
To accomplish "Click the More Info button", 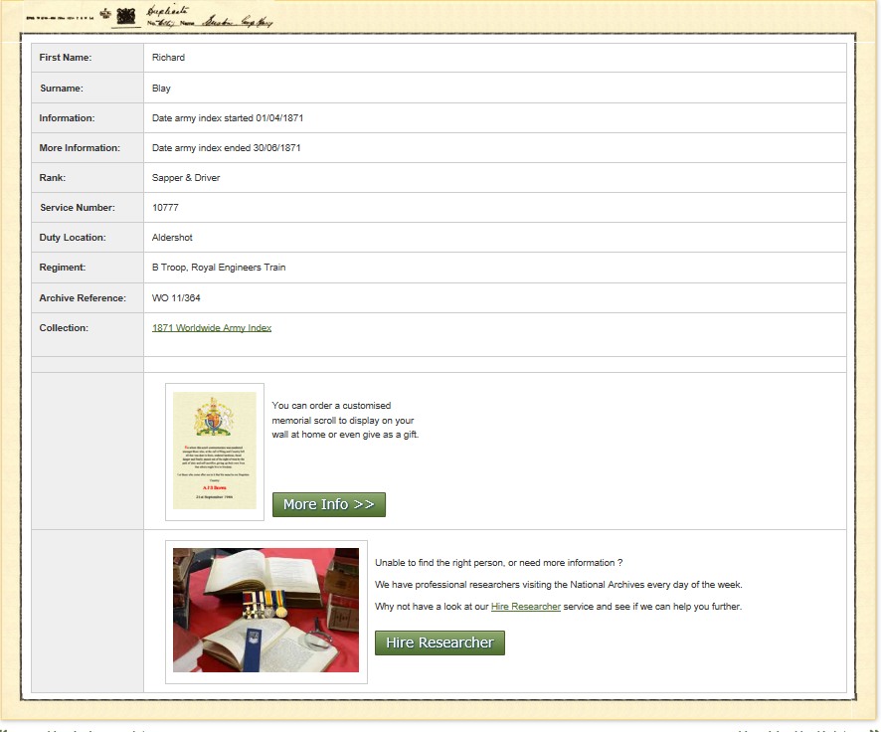I will click(329, 504).
